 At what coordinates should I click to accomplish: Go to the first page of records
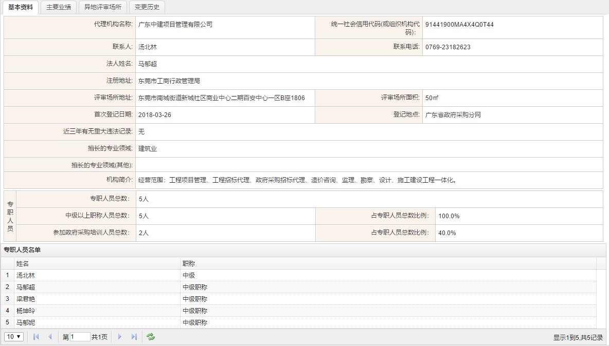click(x=36, y=337)
